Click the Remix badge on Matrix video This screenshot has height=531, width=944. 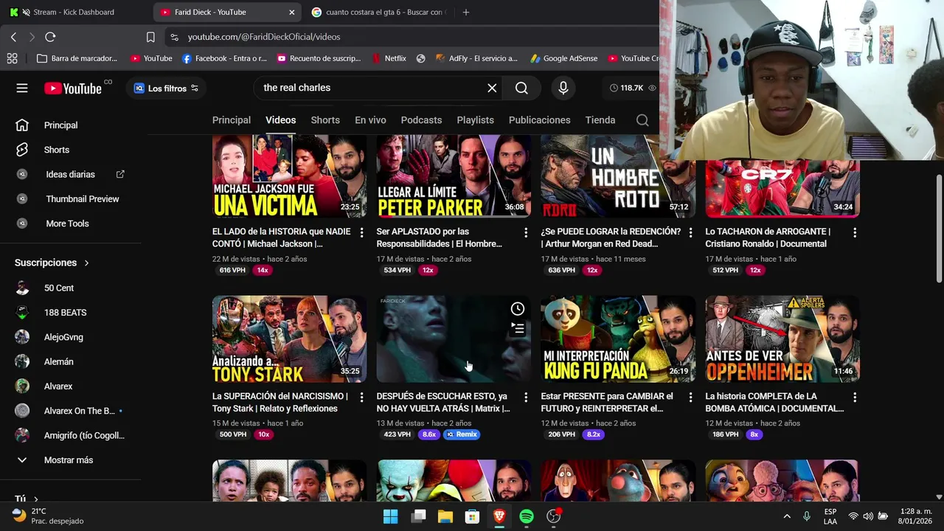pyautogui.click(x=462, y=435)
